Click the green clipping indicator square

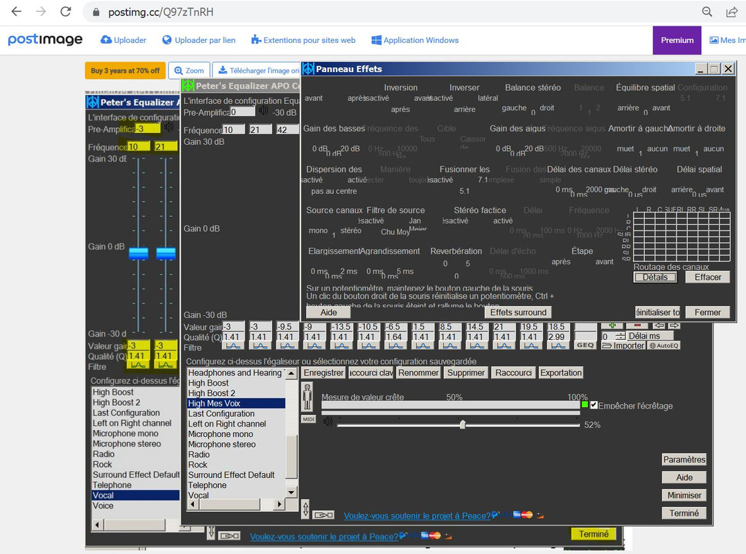[x=585, y=404]
